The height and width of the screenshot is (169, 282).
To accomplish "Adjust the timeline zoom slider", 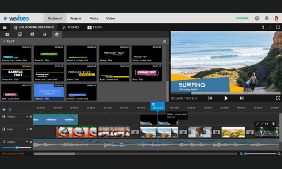I will pyautogui.click(x=260, y=154).
